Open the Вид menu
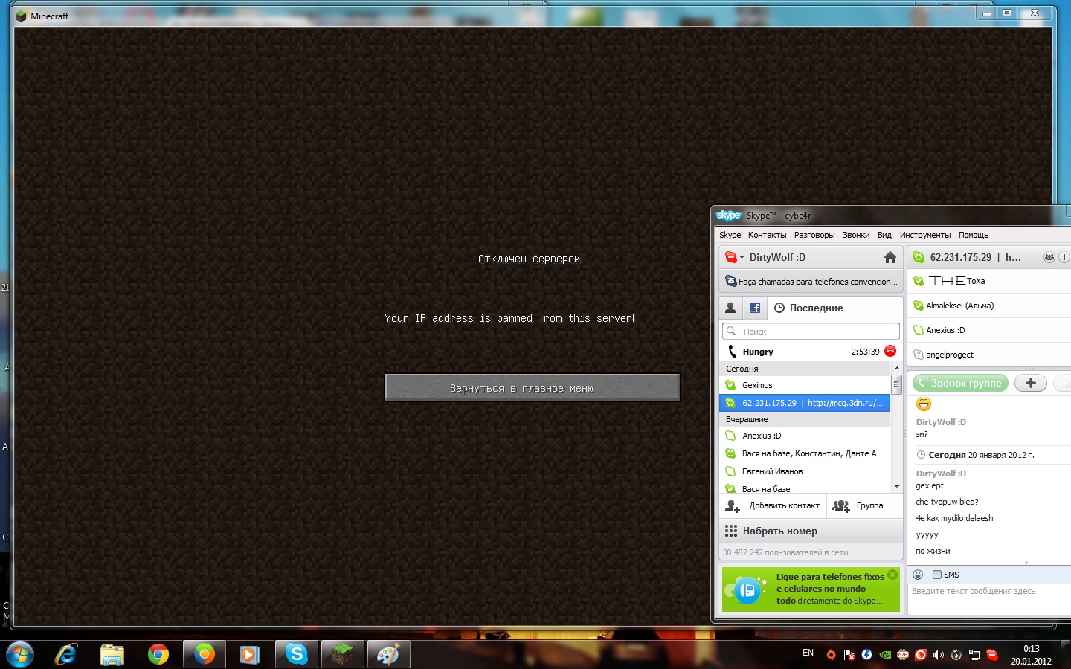The width and height of the screenshot is (1071, 669). 884,235
